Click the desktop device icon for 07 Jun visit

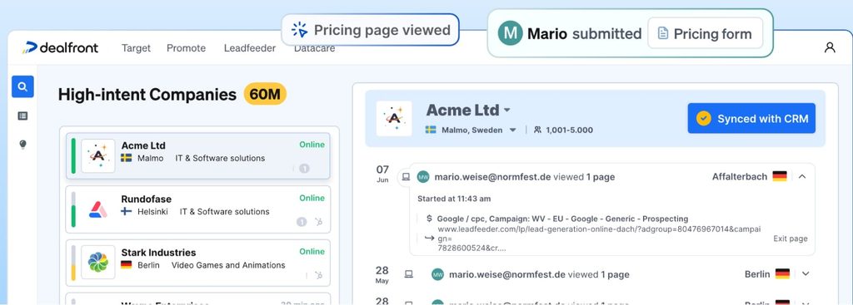(x=406, y=176)
